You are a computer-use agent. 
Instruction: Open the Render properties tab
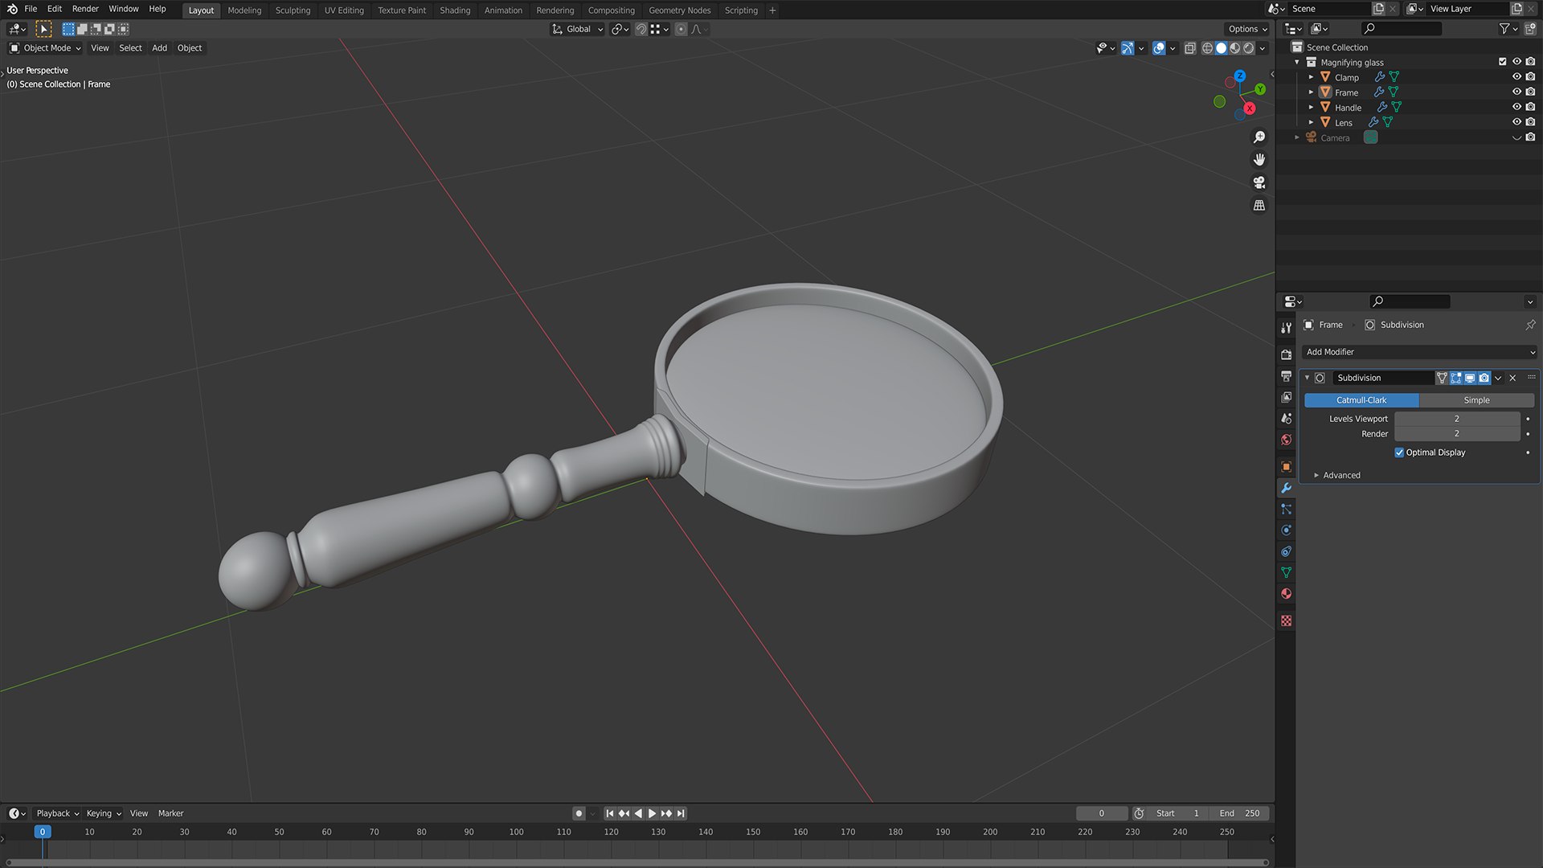tap(1286, 354)
